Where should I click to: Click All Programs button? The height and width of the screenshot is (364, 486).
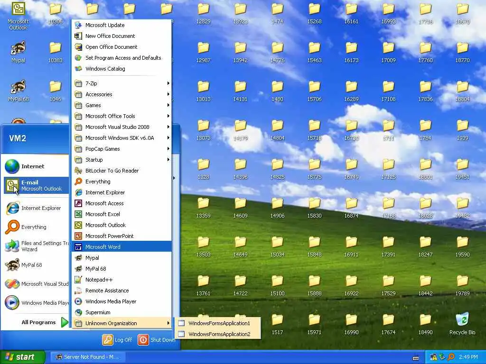pos(44,322)
